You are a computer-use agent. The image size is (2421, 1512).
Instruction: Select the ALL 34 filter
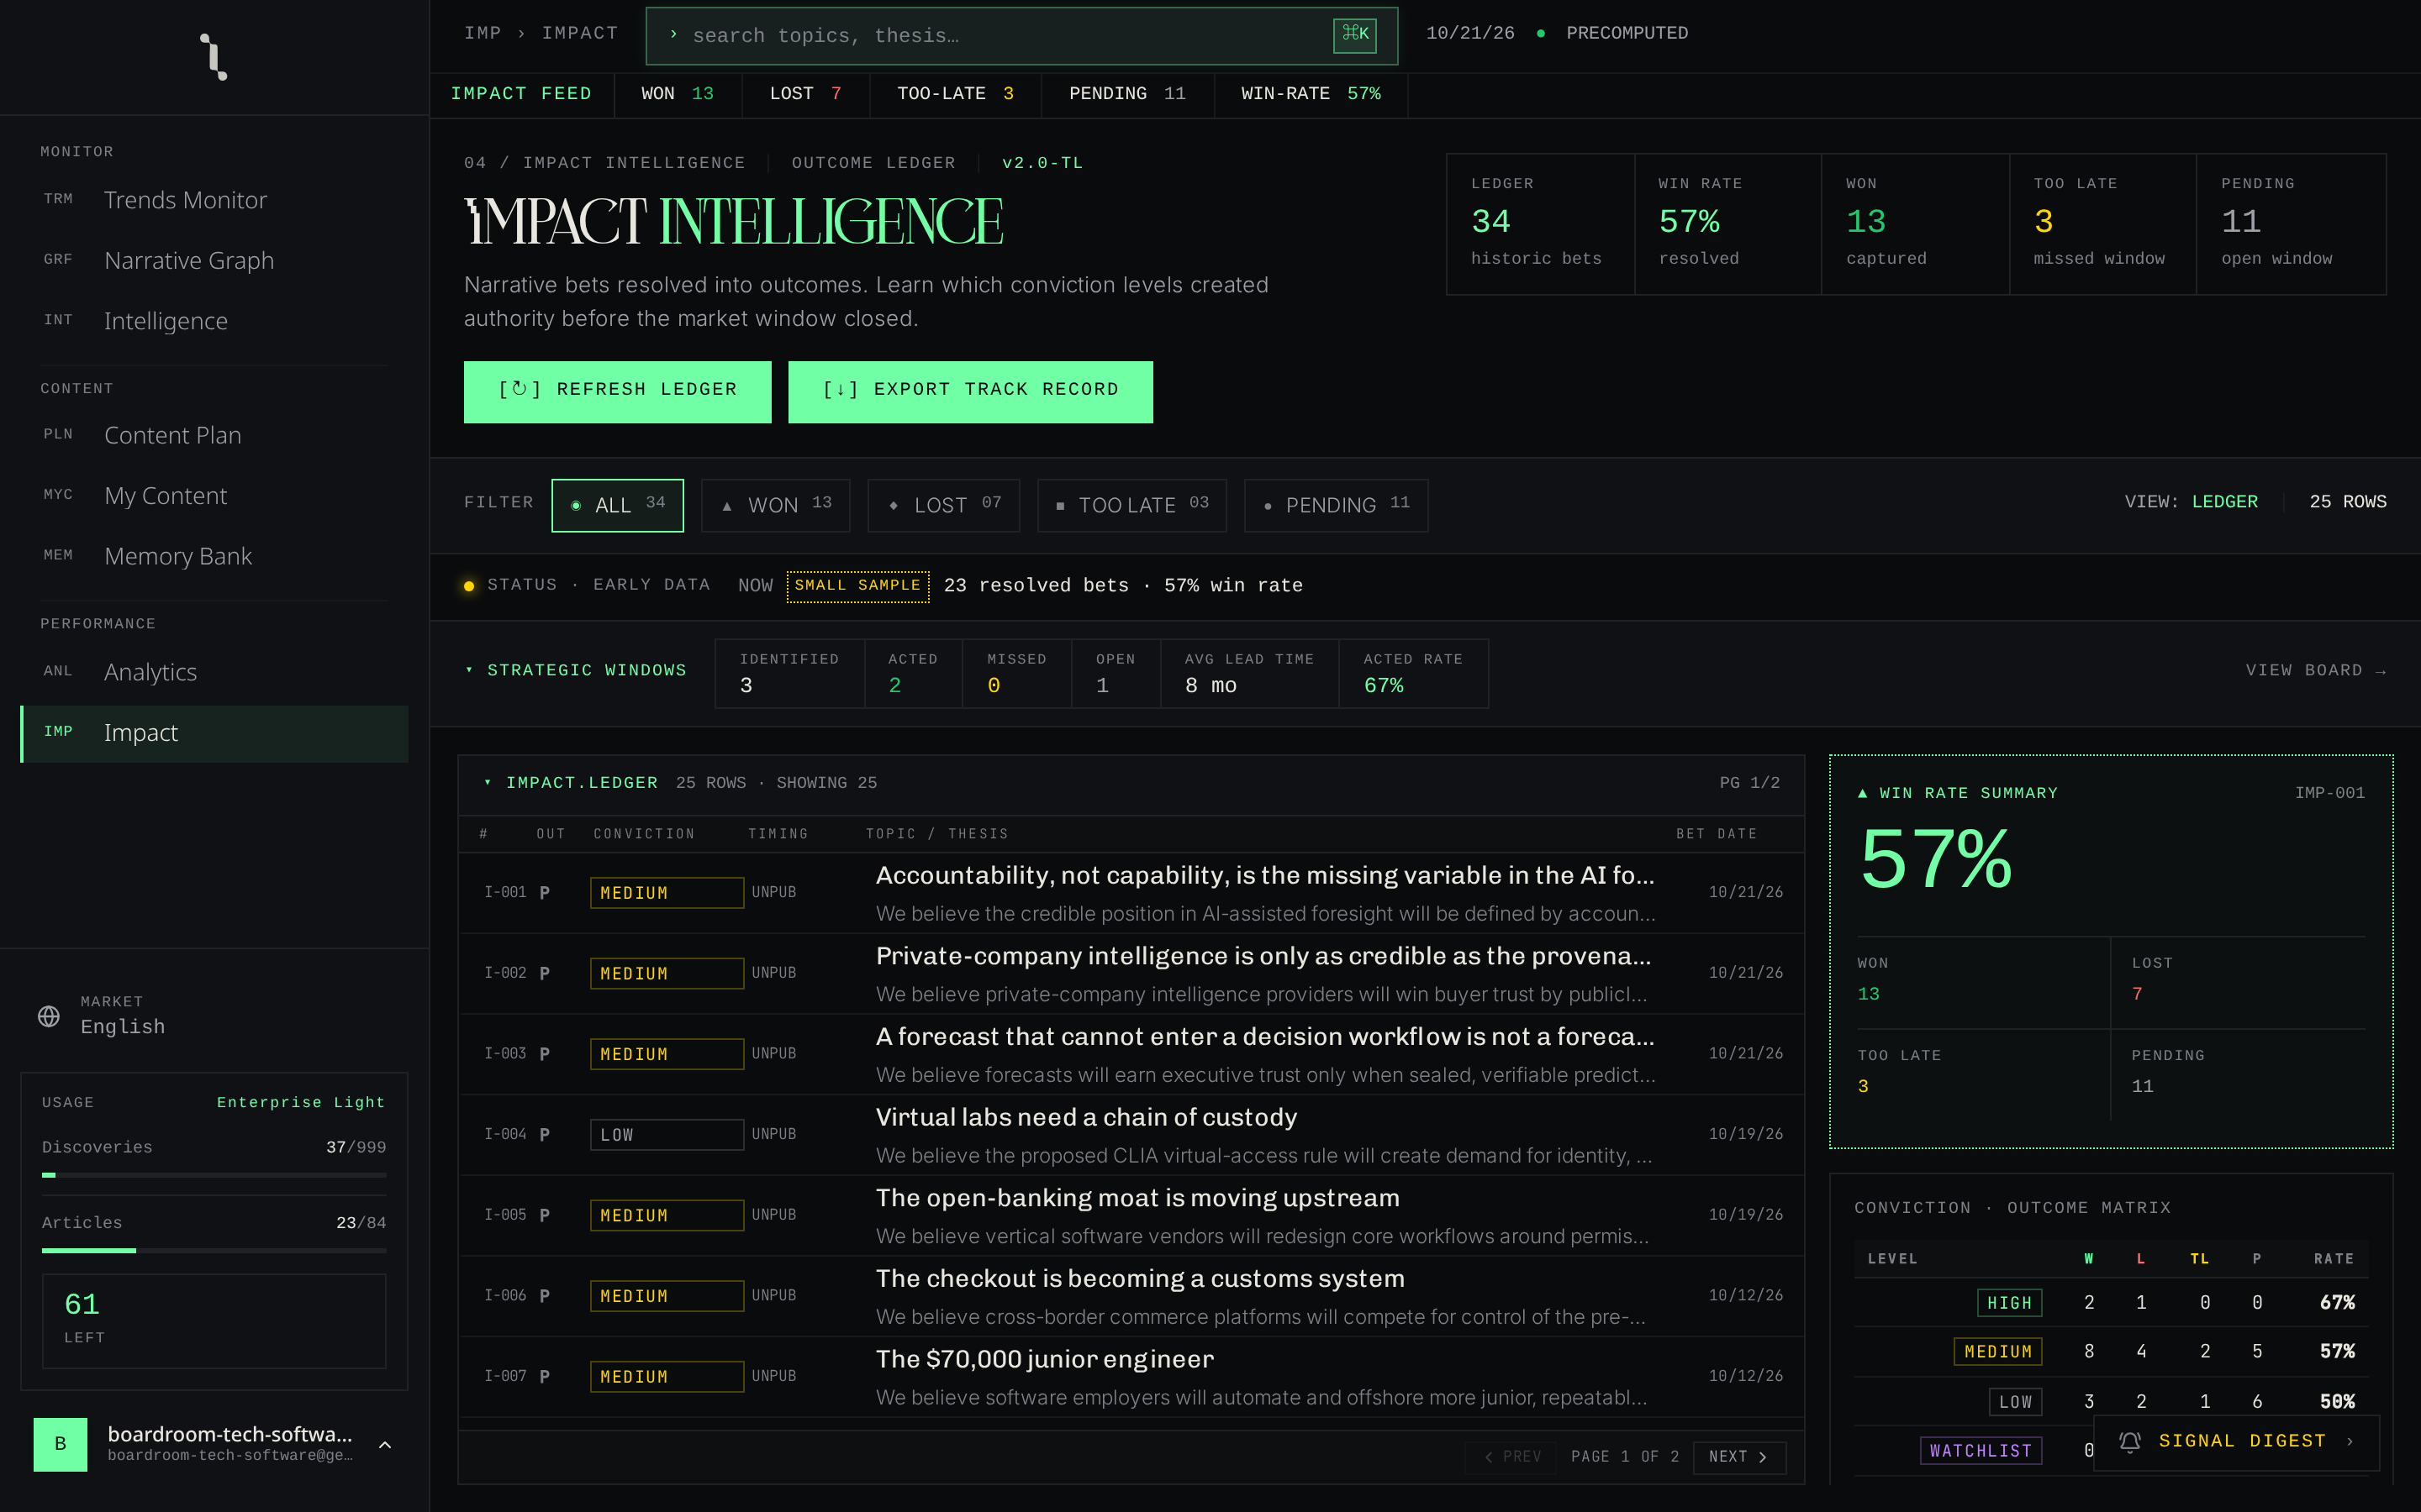(617, 505)
